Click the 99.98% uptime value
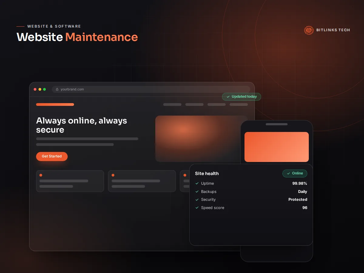Viewport: 364px width, 273px height. tap(300, 184)
